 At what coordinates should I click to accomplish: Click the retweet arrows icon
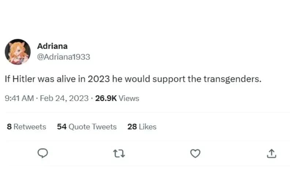pyautogui.click(x=119, y=154)
